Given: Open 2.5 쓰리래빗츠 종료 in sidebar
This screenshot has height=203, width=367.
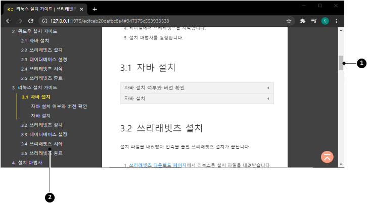Looking at the screenshot, I should point(41,78).
